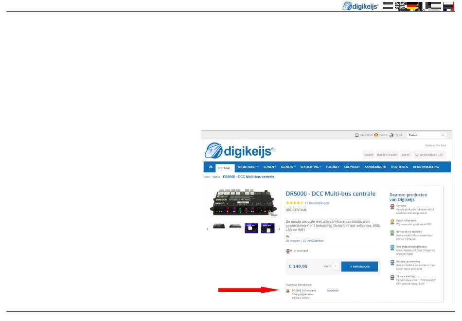462x321 pixels.
Task: Open the Aanbiedingen menu item
Action: [x=375, y=167]
